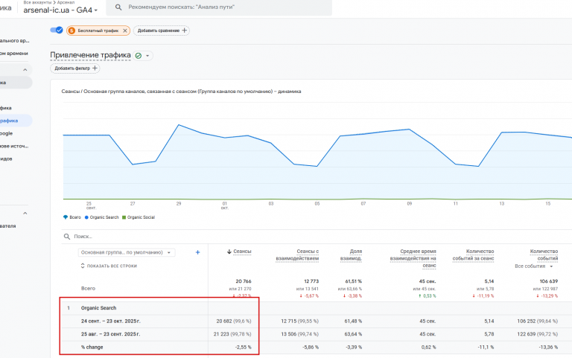Click the plus icon on Добавить сравнение
The height and width of the screenshot is (358, 572).
tap(185, 31)
